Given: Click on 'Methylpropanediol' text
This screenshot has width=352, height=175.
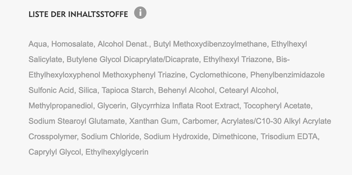Looking at the screenshot, I should click(x=61, y=106).
